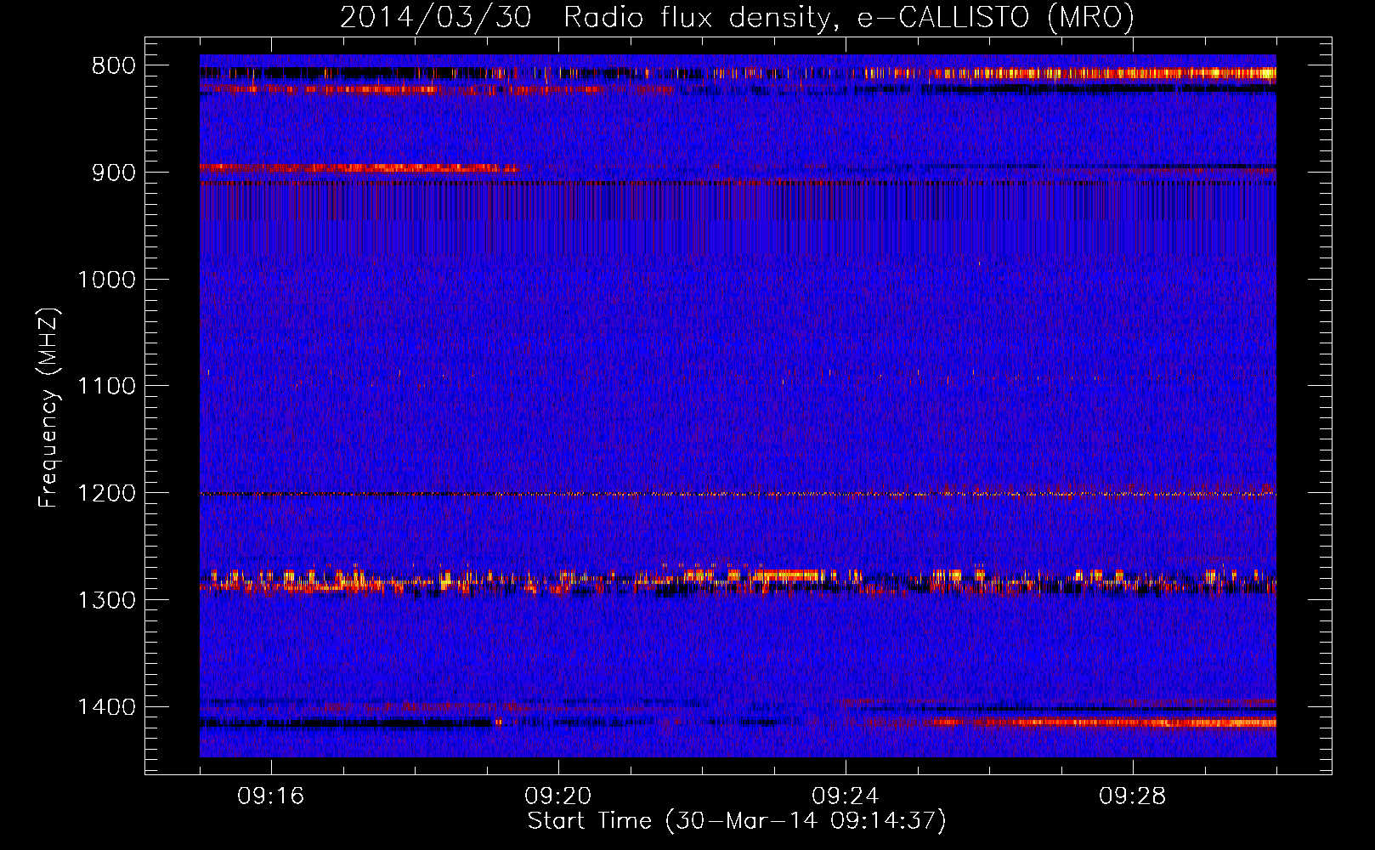1375x850 pixels.
Task: Click the 09:28 time tick label
Action: coord(1133,796)
